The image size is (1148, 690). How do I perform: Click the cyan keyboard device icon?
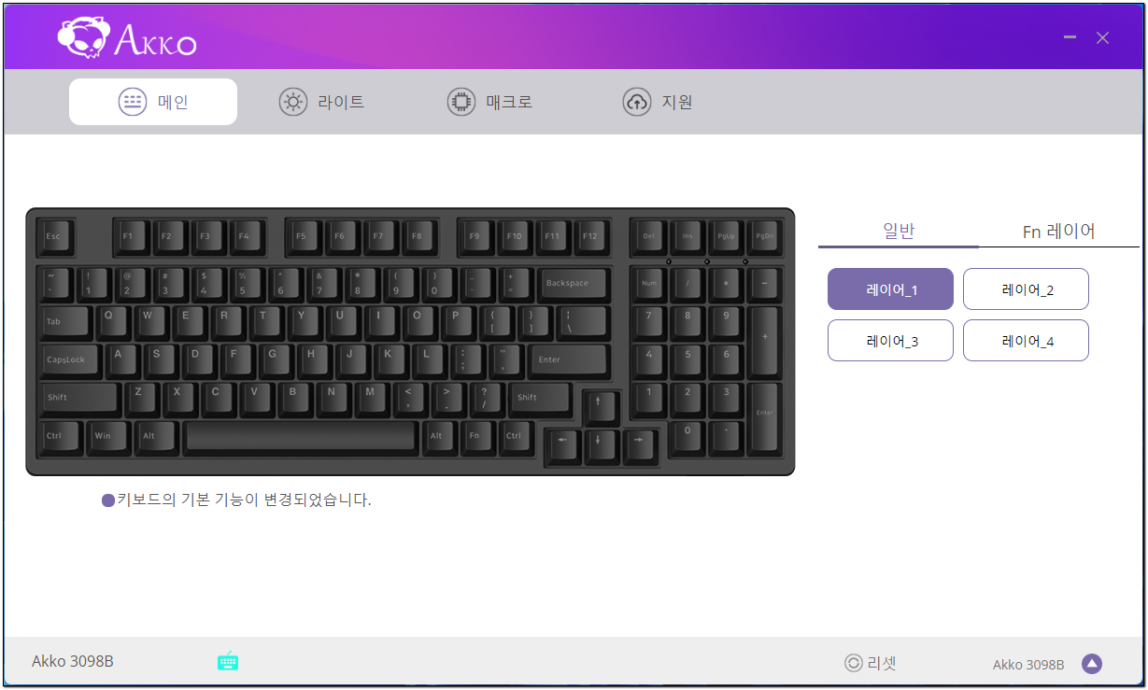pyautogui.click(x=228, y=661)
